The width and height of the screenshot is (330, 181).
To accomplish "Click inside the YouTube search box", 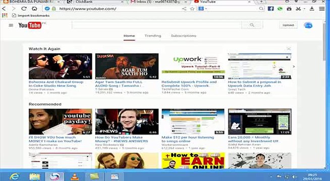I will tap(156, 25).
